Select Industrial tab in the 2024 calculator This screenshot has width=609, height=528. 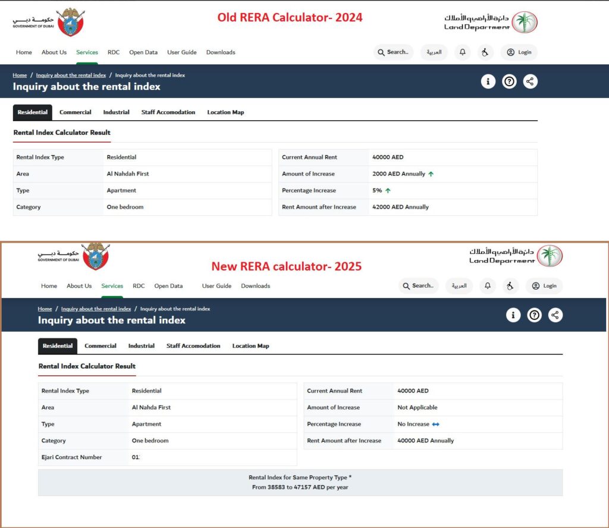pyautogui.click(x=116, y=112)
